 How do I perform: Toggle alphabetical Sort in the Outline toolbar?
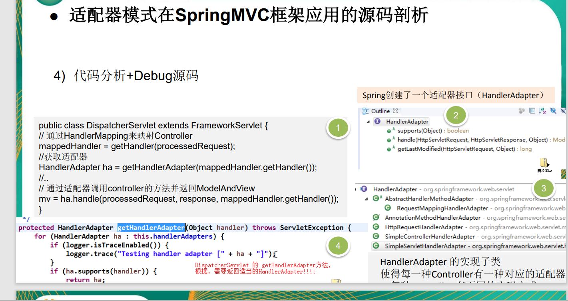click(542, 111)
